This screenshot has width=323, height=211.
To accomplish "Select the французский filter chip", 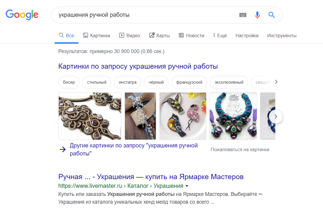I will tap(189, 82).
